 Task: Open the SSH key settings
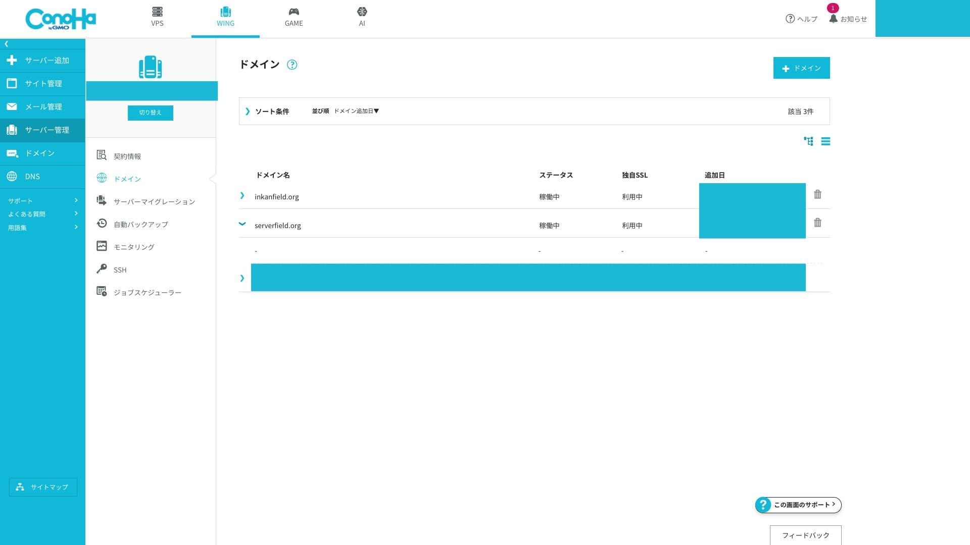(x=120, y=270)
